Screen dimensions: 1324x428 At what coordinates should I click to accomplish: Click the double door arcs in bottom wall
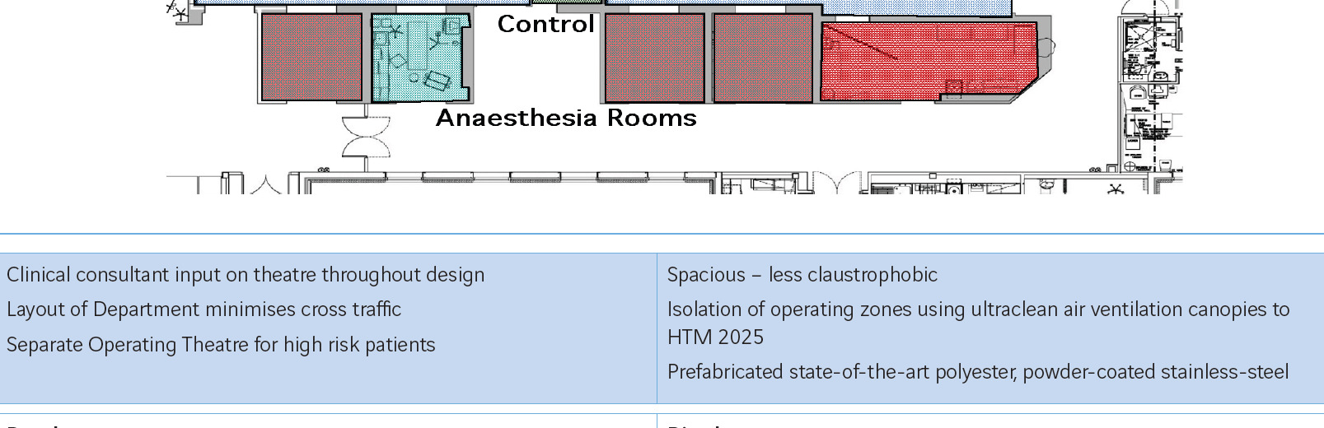[x=837, y=183]
